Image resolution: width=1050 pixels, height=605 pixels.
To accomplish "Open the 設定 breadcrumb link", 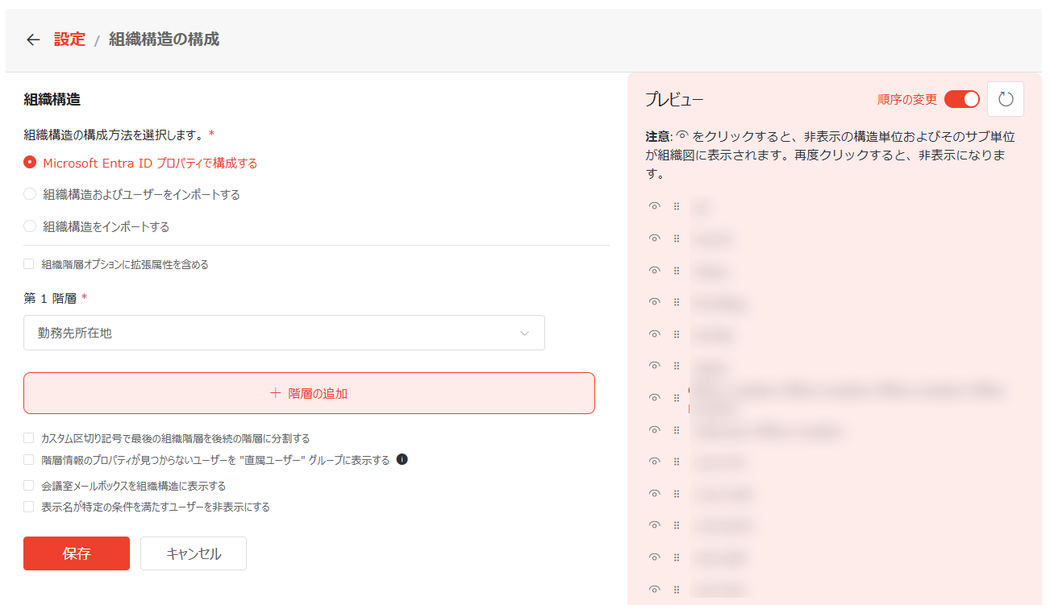I will pyautogui.click(x=69, y=39).
